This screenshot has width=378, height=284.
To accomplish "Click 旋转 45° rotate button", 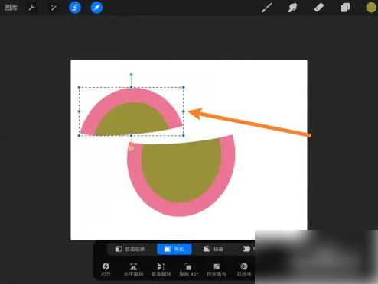I will [x=189, y=269].
